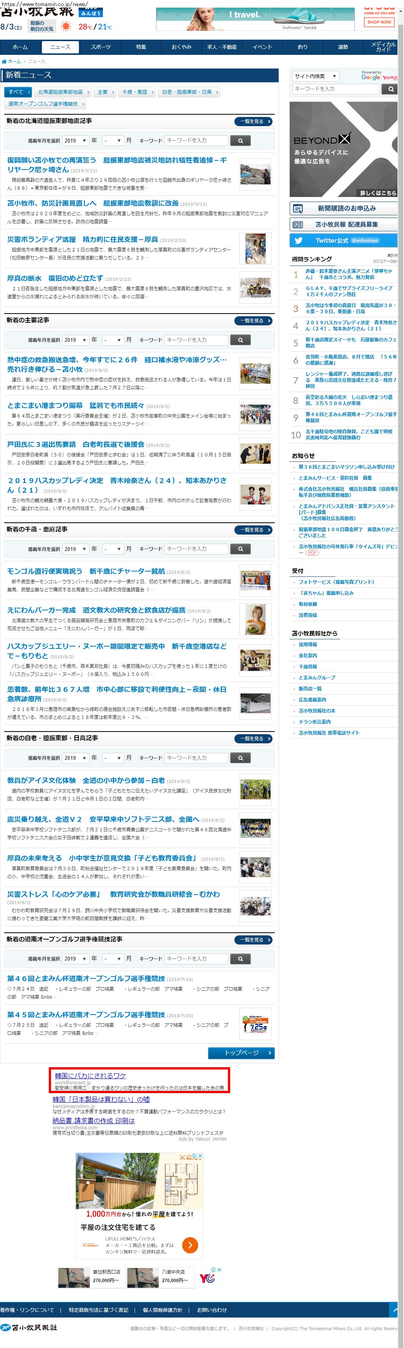
Task: Click the トップページ button
Action: tap(241, 1053)
